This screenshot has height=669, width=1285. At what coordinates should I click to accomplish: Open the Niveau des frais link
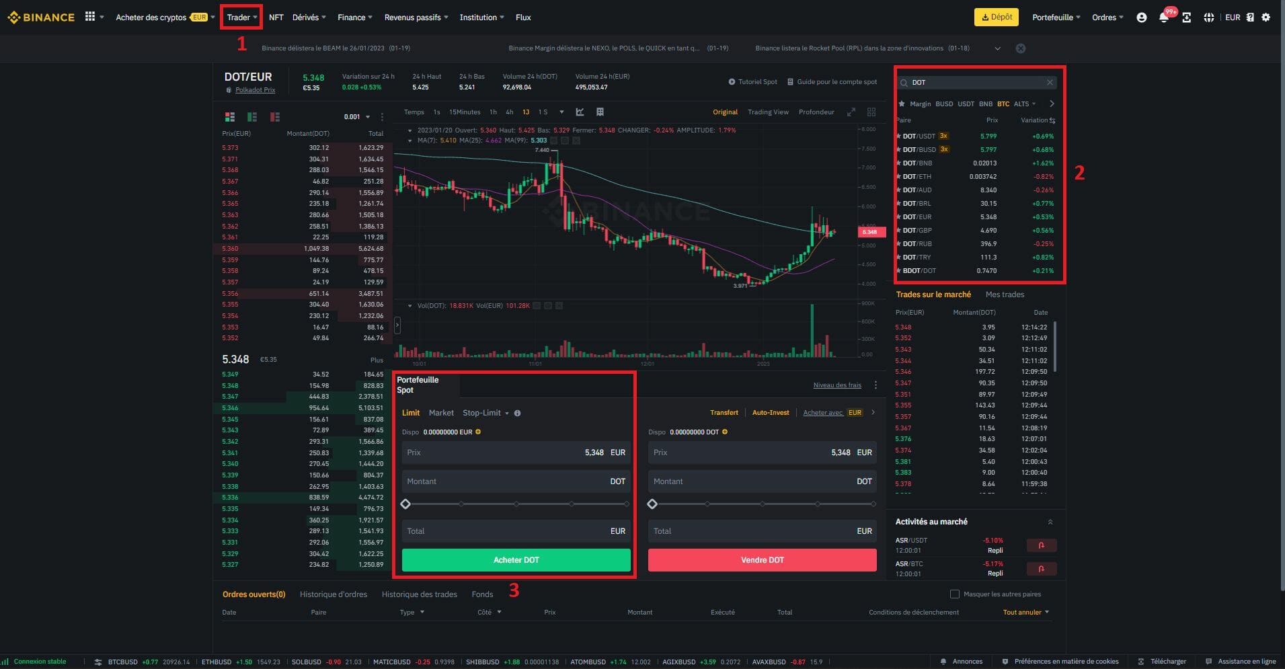(x=837, y=385)
